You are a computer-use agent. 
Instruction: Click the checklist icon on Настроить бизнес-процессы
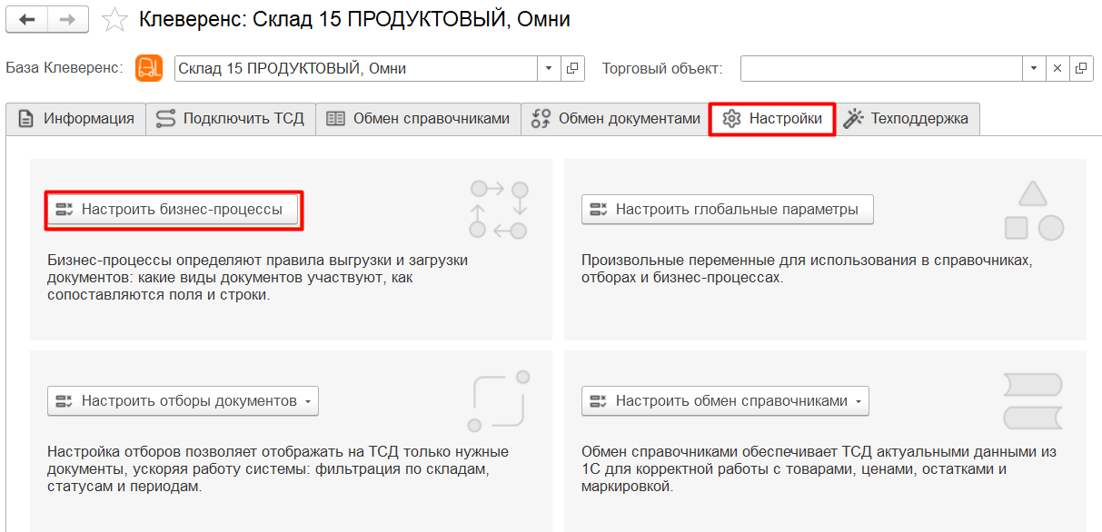pyautogui.click(x=64, y=210)
